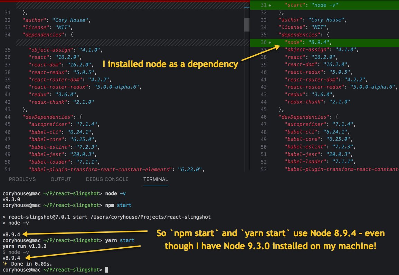Activate the TERMINAL tab
The image size is (399, 275).
coord(155,179)
